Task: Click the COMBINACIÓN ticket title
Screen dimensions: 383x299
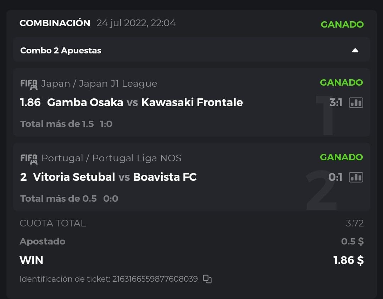Action: point(55,23)
